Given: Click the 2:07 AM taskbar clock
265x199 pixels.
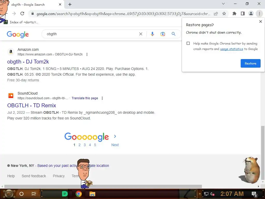Looking at the screenshot, I should tap(232, 194).
